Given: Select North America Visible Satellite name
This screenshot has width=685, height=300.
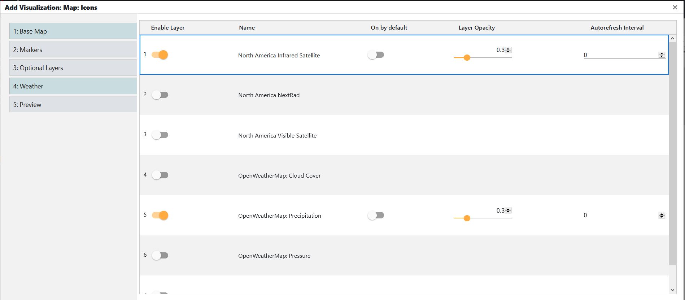Looking at the screenshot, I should pos(278,135).
